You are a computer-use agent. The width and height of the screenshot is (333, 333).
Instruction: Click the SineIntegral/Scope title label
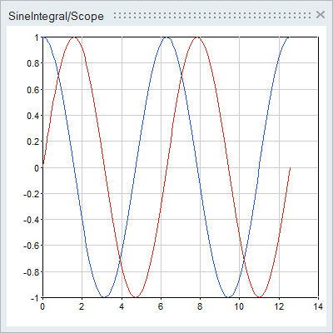56,16
